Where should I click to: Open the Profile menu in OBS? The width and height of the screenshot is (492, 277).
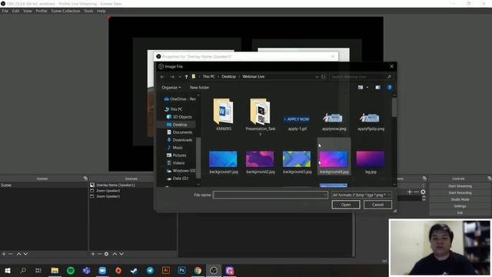(41, 11)
